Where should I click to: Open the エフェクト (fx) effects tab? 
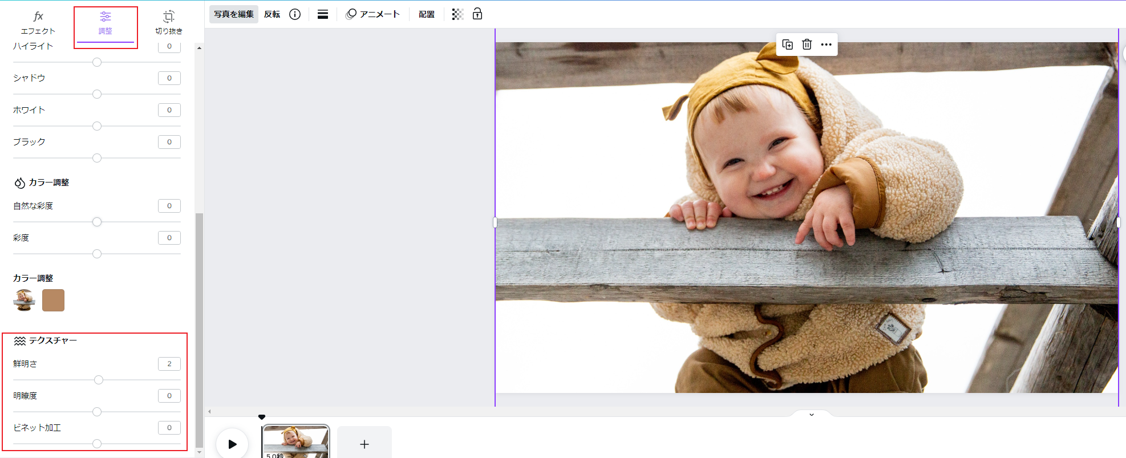[x=38, y=22]
